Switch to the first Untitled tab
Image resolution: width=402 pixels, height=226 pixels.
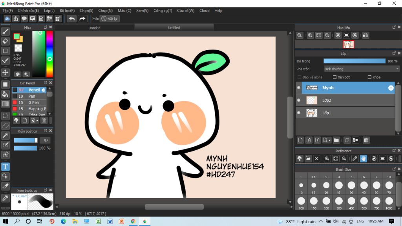(94, 28)
